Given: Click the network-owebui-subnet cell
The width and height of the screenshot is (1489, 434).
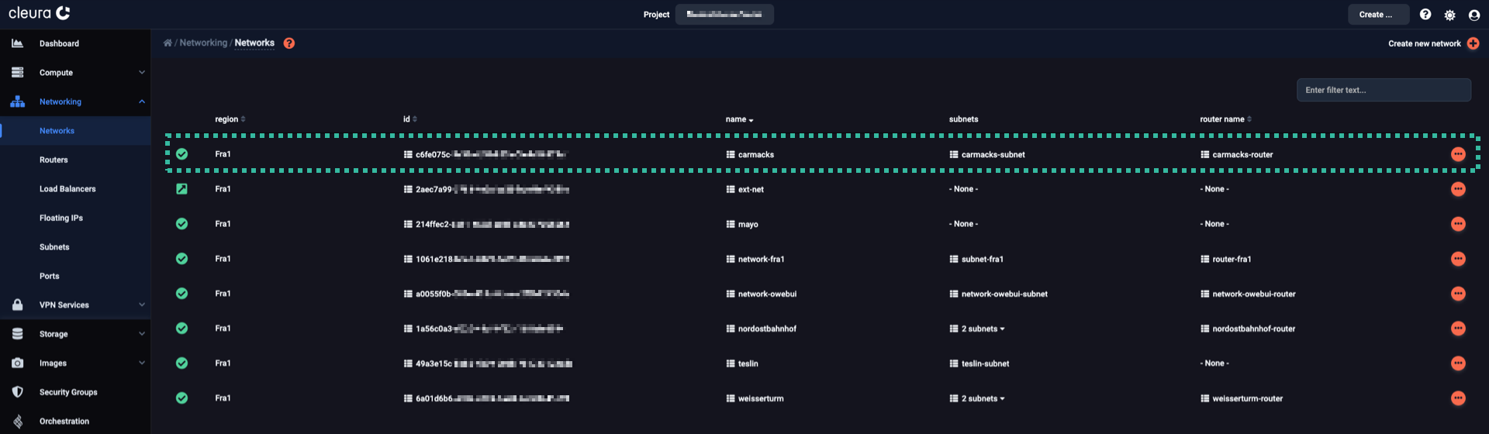Looking at the screenshot, I should [x=998, y=294].
